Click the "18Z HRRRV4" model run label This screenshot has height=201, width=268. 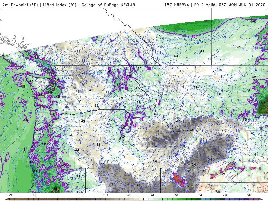click(x=177, y=5)
